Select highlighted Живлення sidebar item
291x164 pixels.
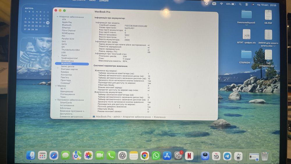click(72, 64)
